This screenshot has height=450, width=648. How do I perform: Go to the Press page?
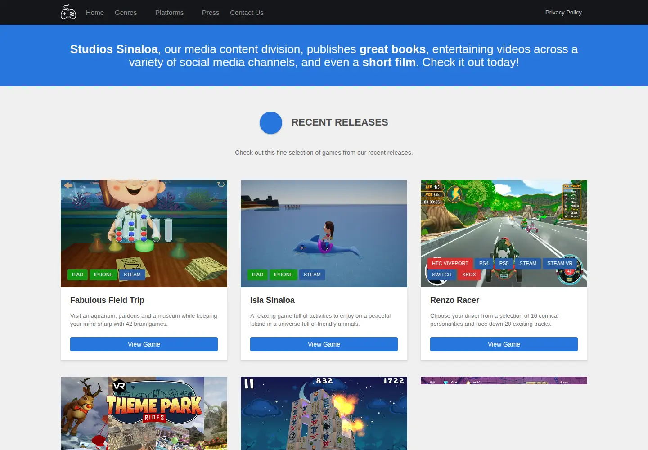coord(211,13)
